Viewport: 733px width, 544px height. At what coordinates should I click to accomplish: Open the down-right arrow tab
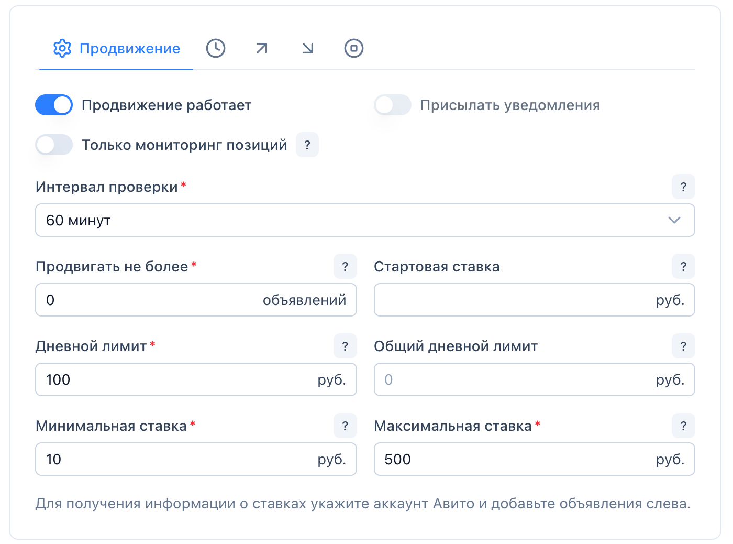pos(308,48)
